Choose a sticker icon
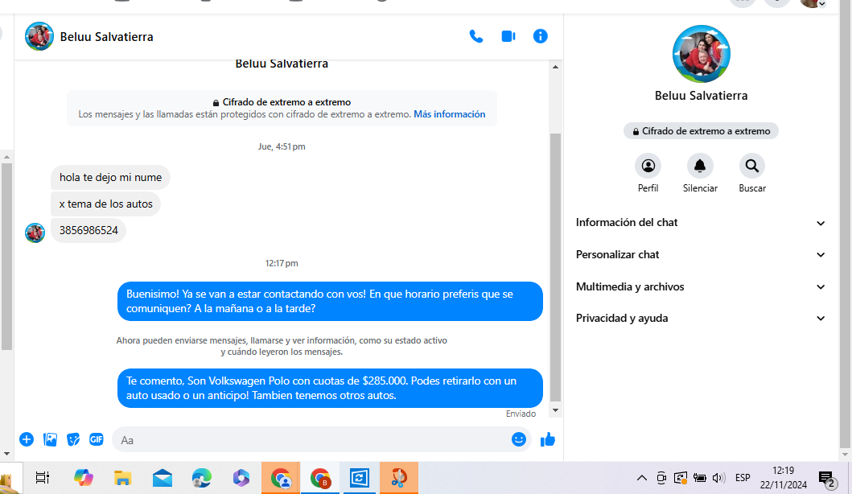This screenshot has width=852, height=494. point(73,439)
